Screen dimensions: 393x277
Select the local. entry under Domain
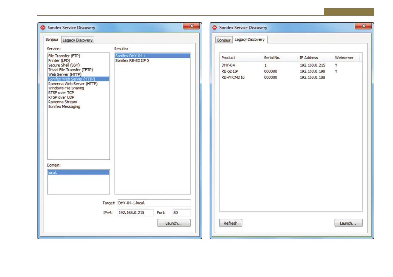coord(78,173)
